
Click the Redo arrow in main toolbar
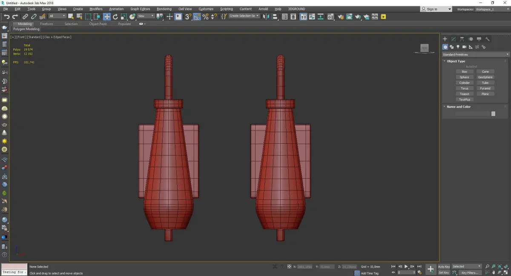[x=15, y=17]
